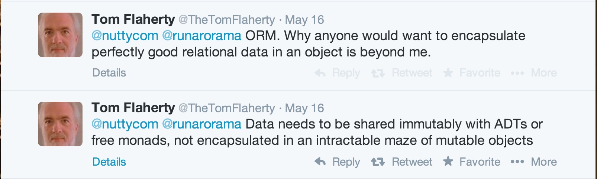The height and width of the screenshot is (179, 597).
Task: Open @nuttycom mention in ORM tweet
Action: 125,36
